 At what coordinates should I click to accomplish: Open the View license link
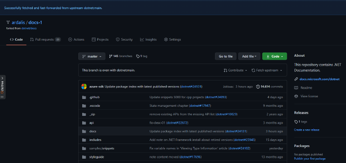coord(309,96)
